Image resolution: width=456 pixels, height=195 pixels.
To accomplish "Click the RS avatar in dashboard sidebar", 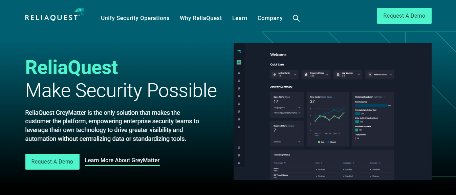I will (x=239, y=62).
